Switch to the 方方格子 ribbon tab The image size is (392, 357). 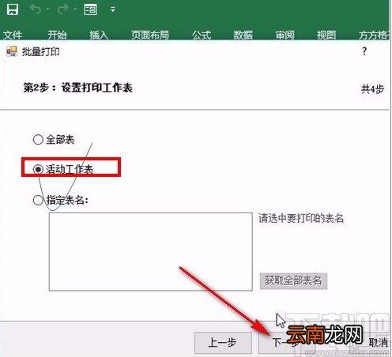(x=374, y=35)
